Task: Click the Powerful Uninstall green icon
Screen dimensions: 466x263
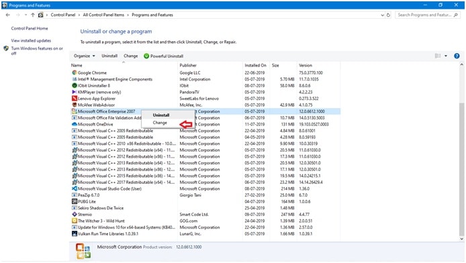Action: pos(146,56)
